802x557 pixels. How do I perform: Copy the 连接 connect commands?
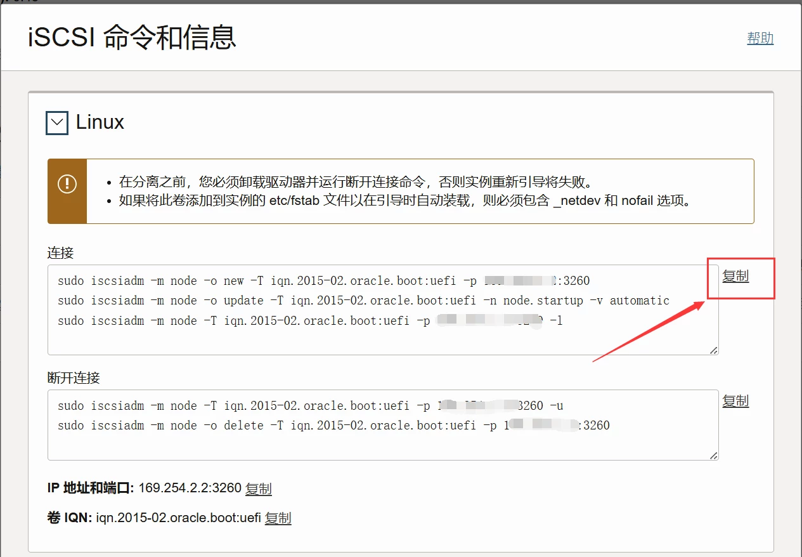pyautogui.click(x=735, y=276)
